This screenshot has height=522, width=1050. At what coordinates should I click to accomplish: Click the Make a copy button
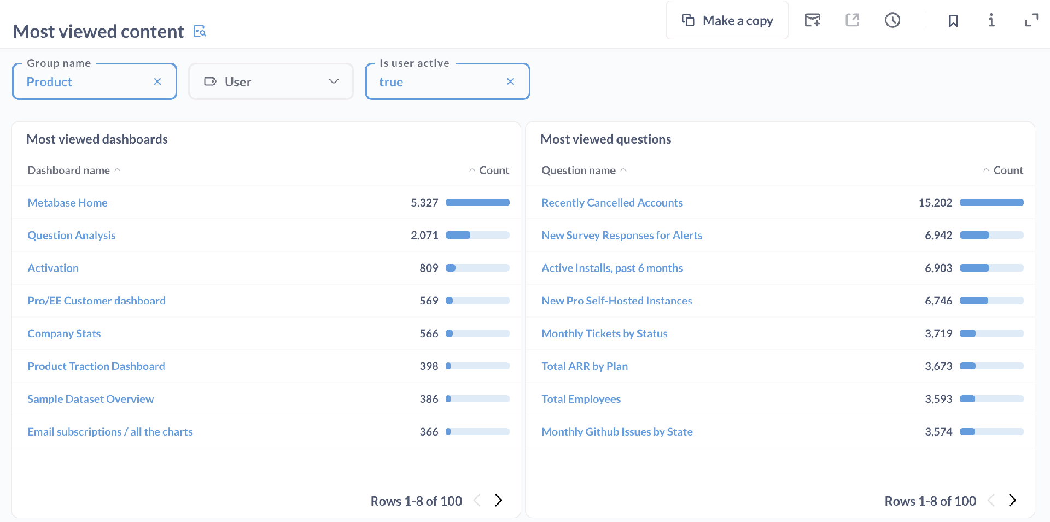(727, 21)
